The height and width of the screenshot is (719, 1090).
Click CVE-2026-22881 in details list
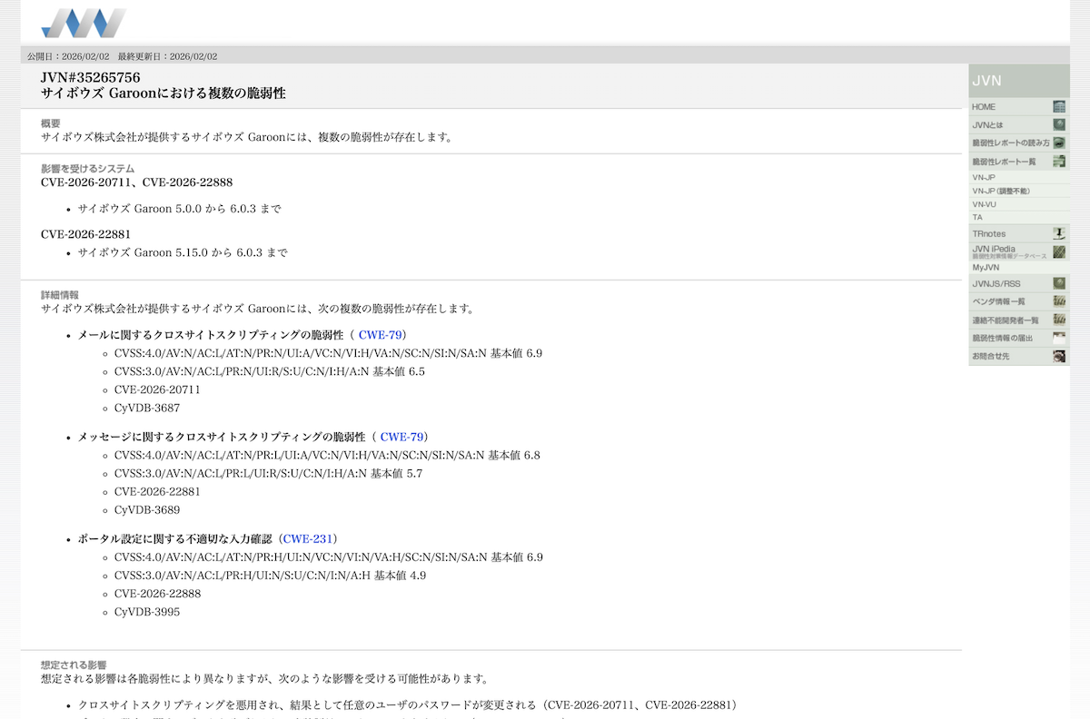pos(157,491)
